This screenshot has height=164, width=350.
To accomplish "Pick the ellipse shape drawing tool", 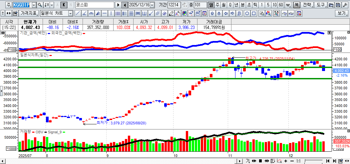I will click(x=247, y=13).
